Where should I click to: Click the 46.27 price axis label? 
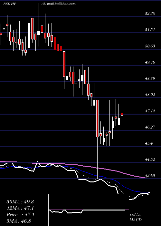coord(150,127)
